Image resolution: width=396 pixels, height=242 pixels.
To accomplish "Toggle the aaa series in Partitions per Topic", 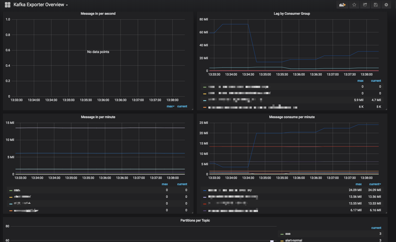I will (x=288, y=234).
